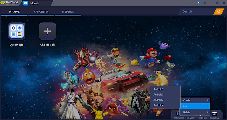Switch to the FEEDBACK tab

coord(68,12)
